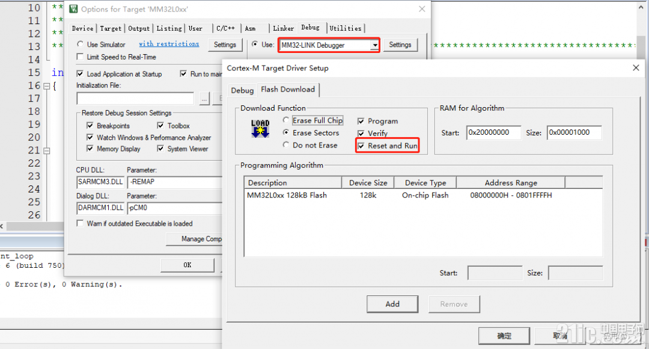Uncheck the Toolbox checkbox
The height and width of the screenshot is (349, 649).
[160, 126]
